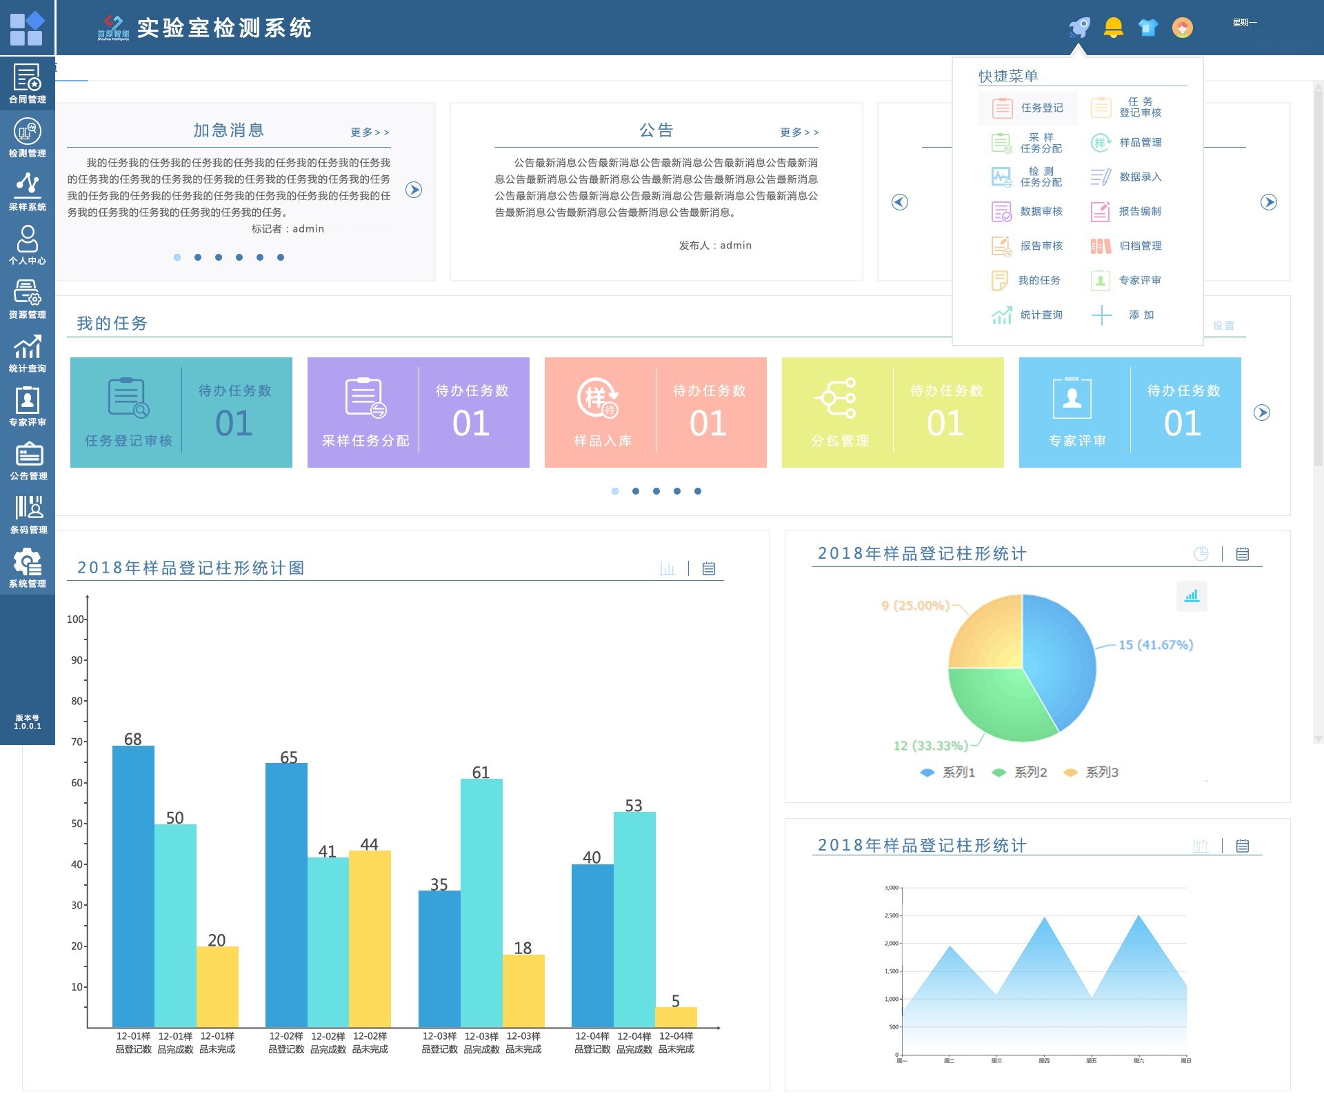Viewport: 1324px width, 1112px height.
Task: Open data view icon in pie panel header
Action: [x=1243, y=554]
